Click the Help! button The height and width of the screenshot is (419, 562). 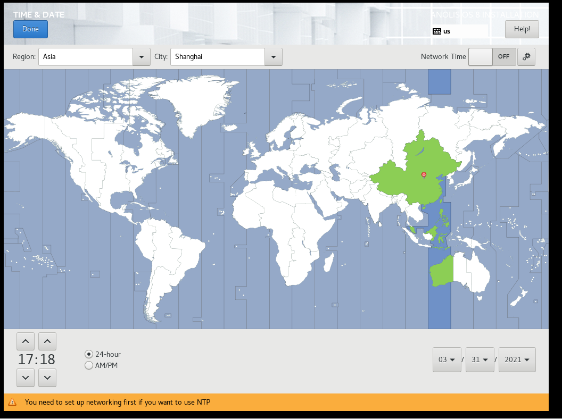(x=522, y=29)
